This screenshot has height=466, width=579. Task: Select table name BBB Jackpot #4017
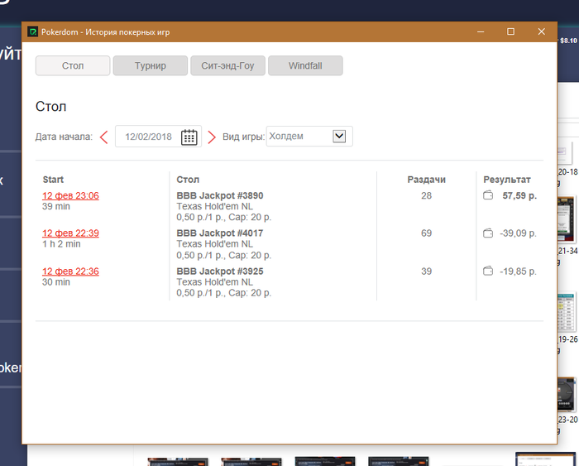(220, 233)
